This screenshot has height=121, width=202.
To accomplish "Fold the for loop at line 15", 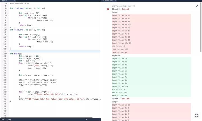I will [x=7, y=37].
